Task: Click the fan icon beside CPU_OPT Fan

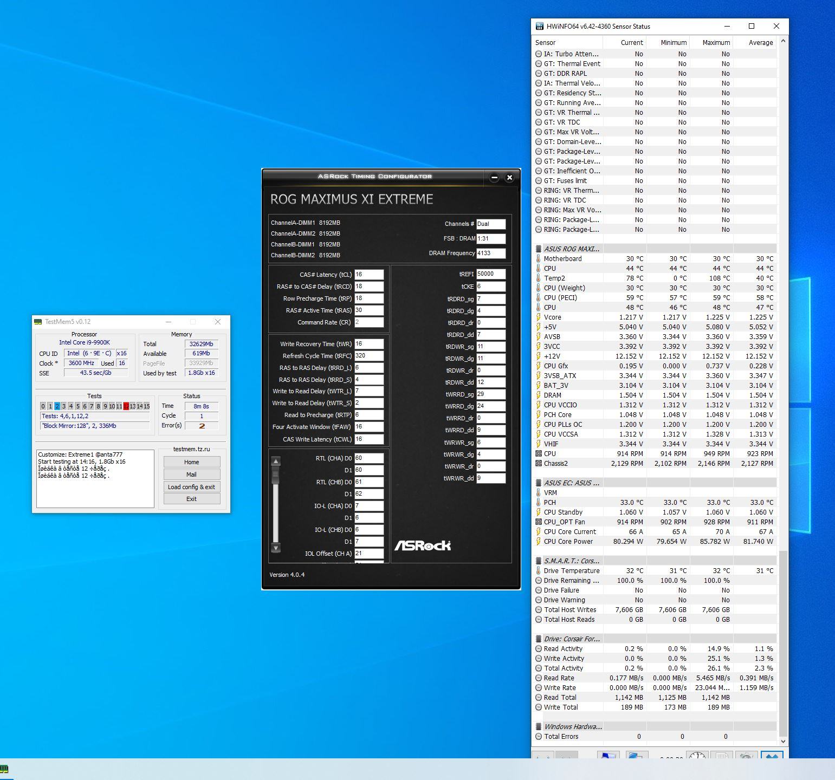Action: tap(539, 522)
